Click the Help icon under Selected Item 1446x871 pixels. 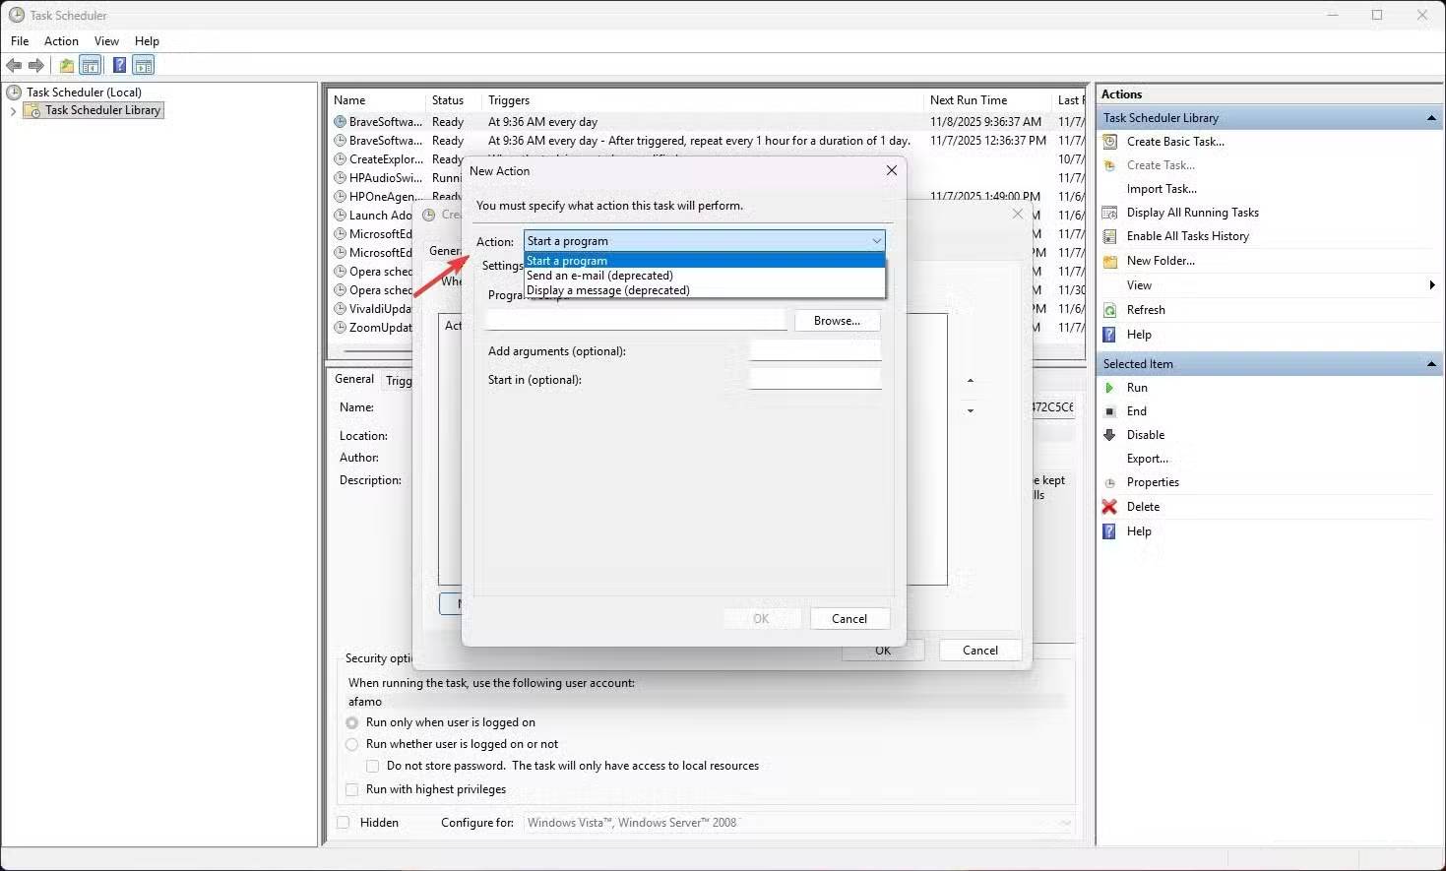(x=1109, y=531)
